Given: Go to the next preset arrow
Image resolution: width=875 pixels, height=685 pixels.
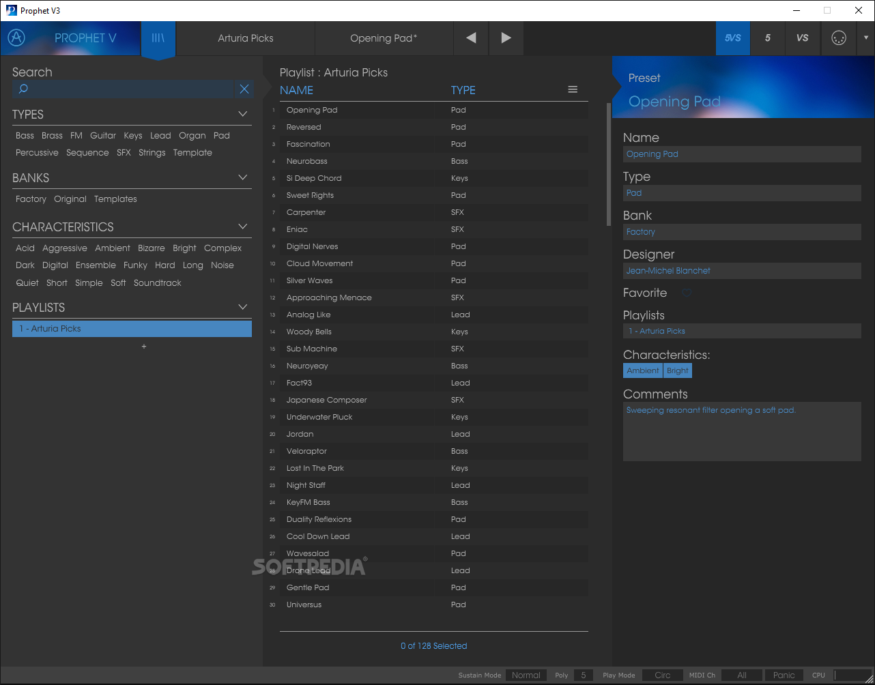Looking at the screenshot, I should 506,38.
